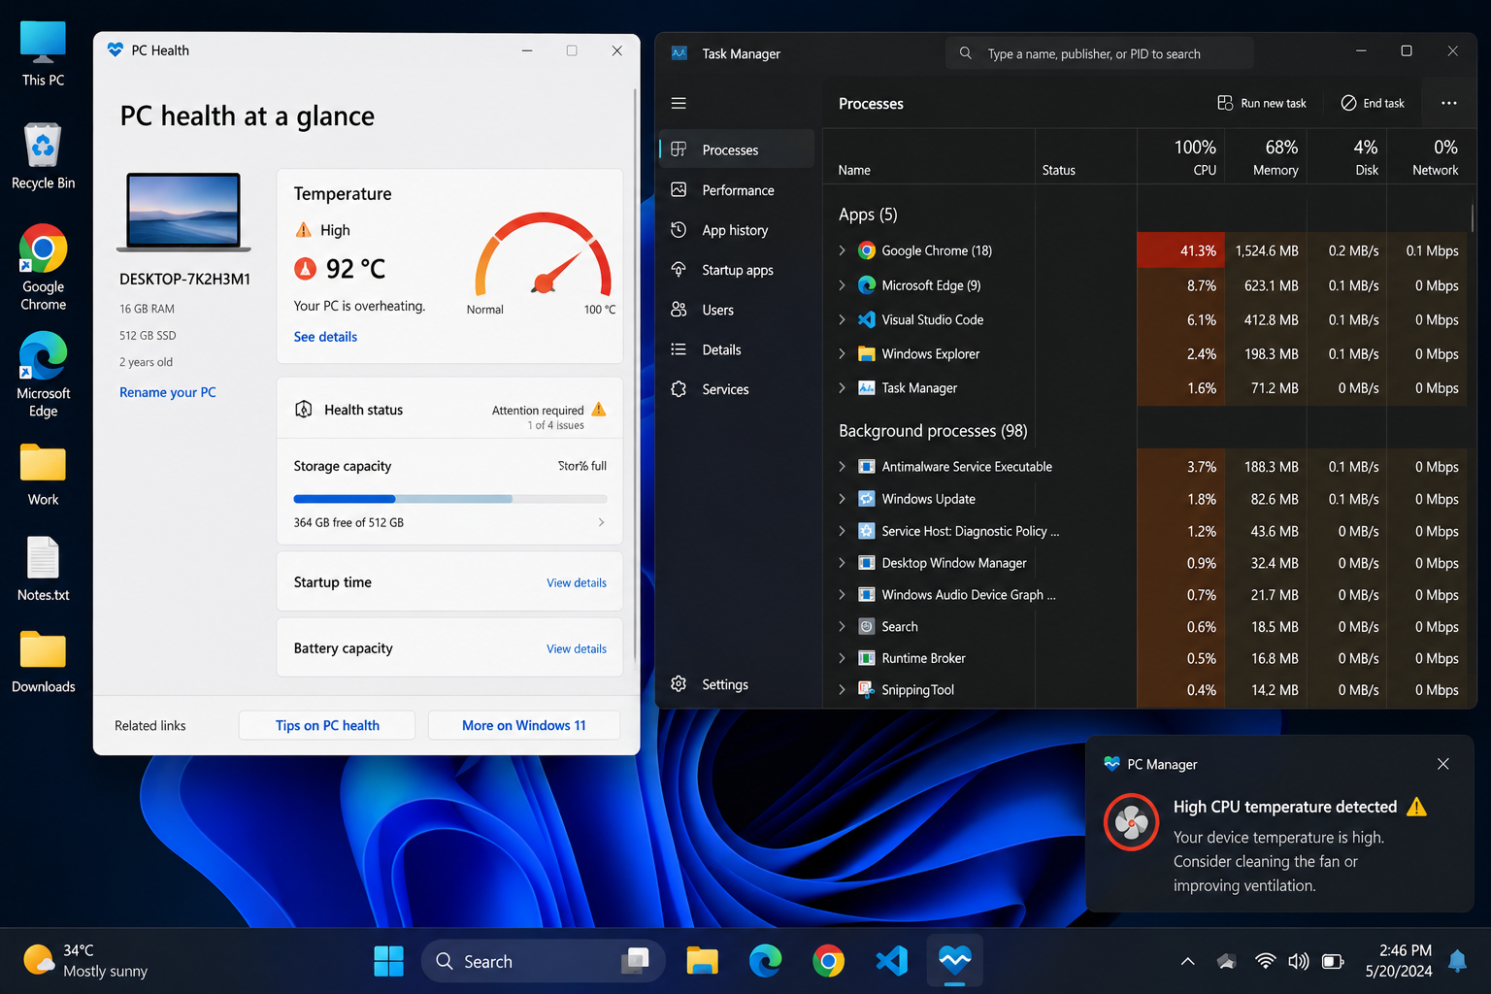
Task: Click the volume speaker tray icon
Action: 1298,961
